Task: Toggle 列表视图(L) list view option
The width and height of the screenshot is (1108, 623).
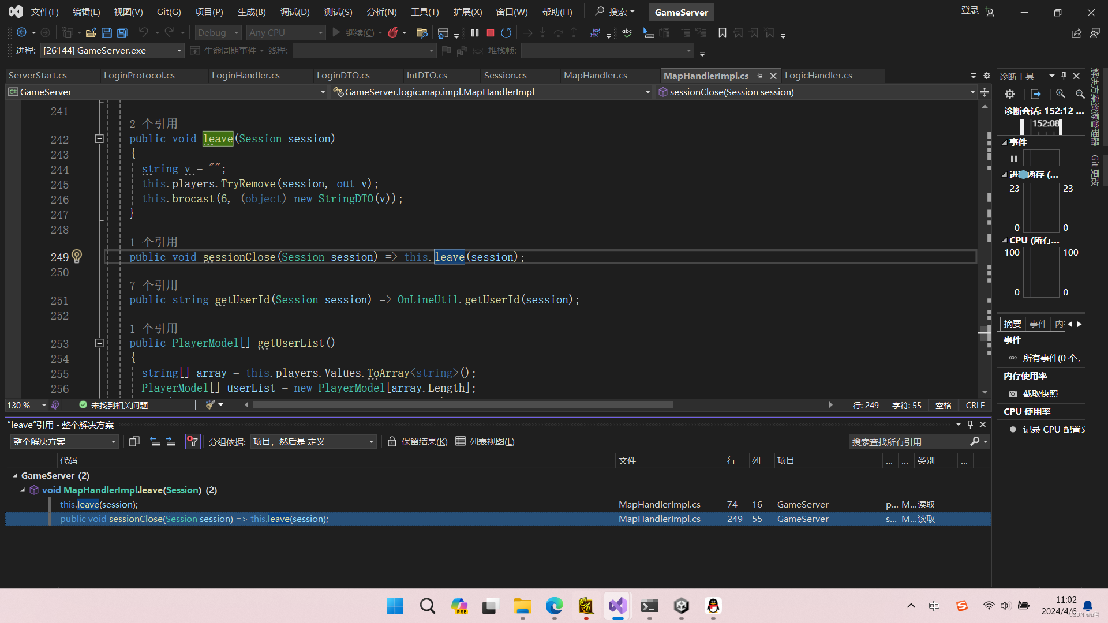Action: point(485,442)
